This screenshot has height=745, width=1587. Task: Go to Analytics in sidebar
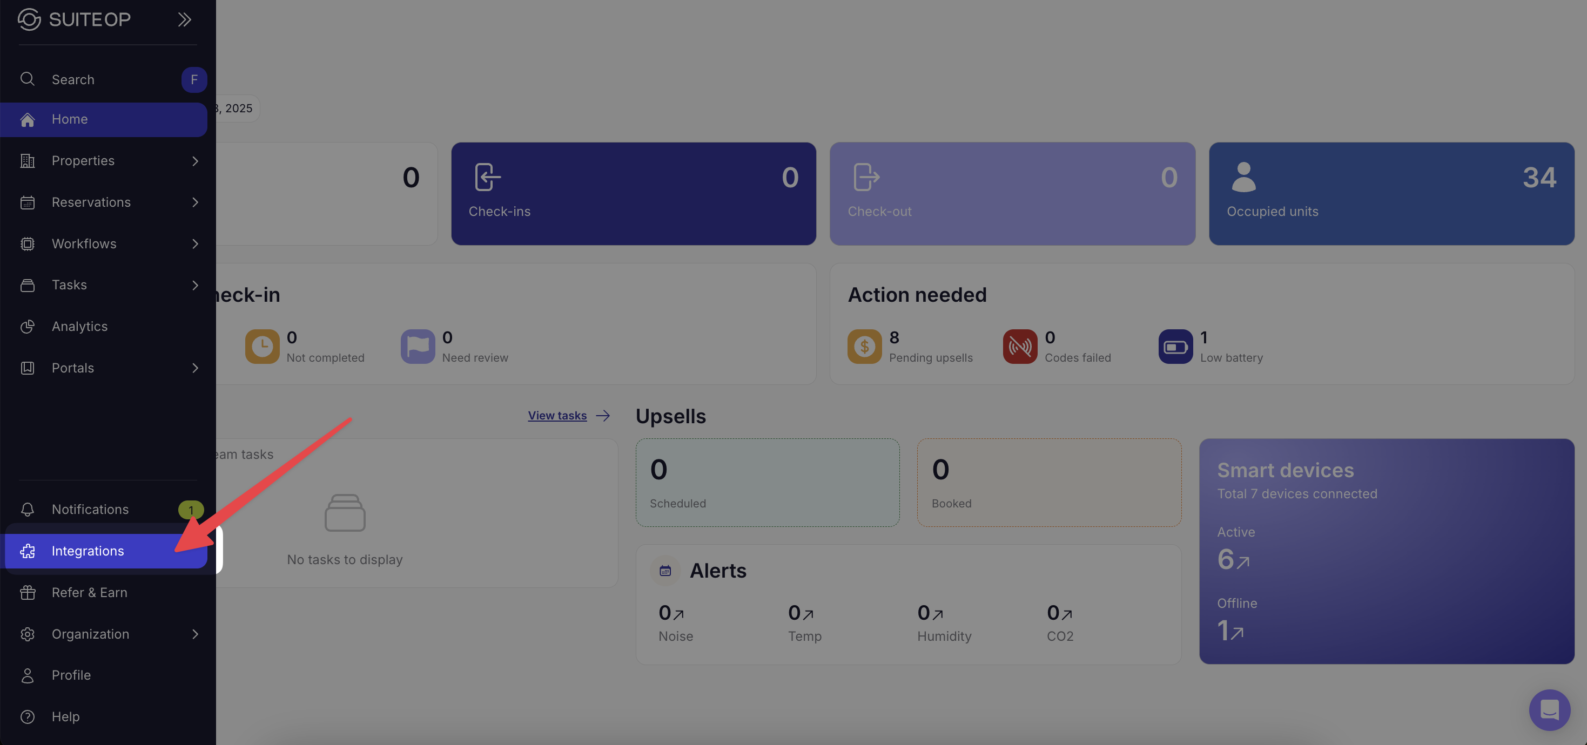point(79,326)
